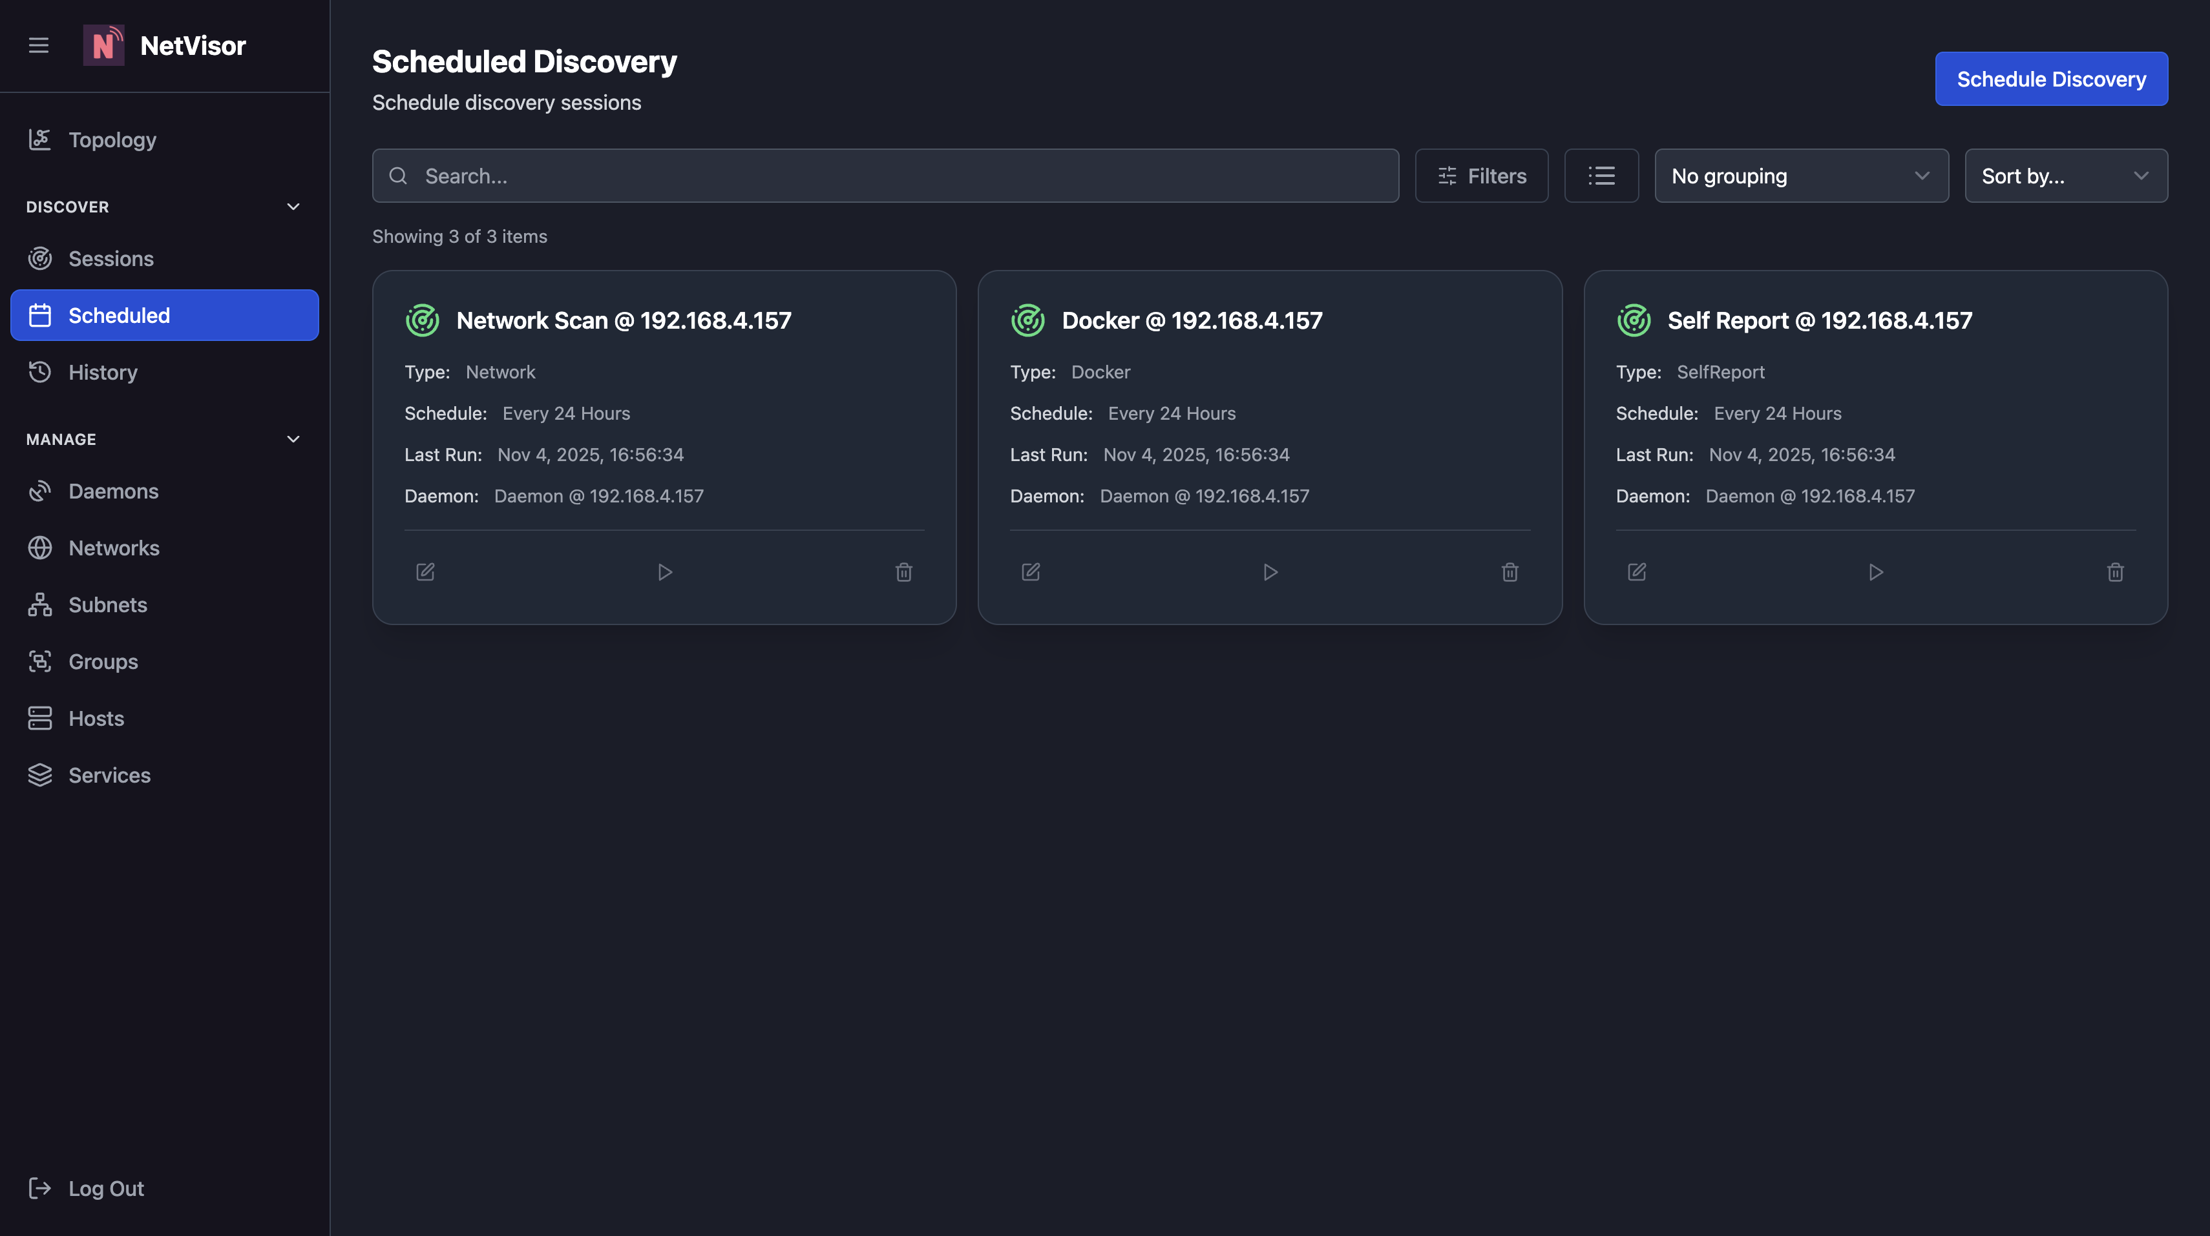Click the History clock icon
The width and height of the screenshot is (2210, 1236).
click(40, 372)
